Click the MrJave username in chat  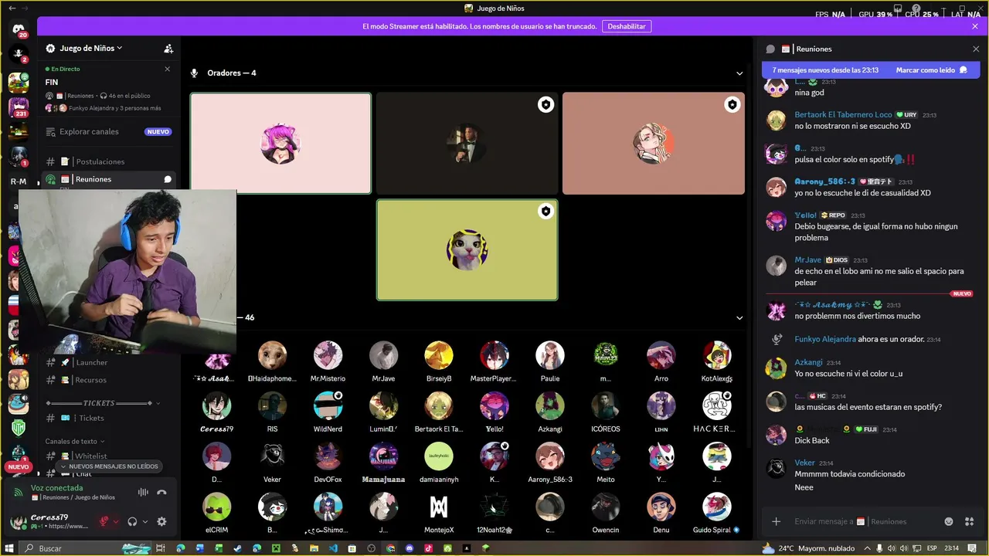coord(807,260)
